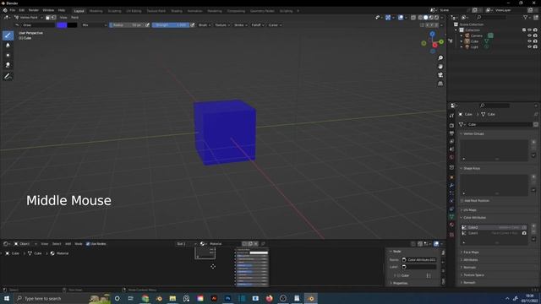Viewport: 541px width, 304px height.
Task: Add a new Shape Key plus button
Action: click(533, 176)
